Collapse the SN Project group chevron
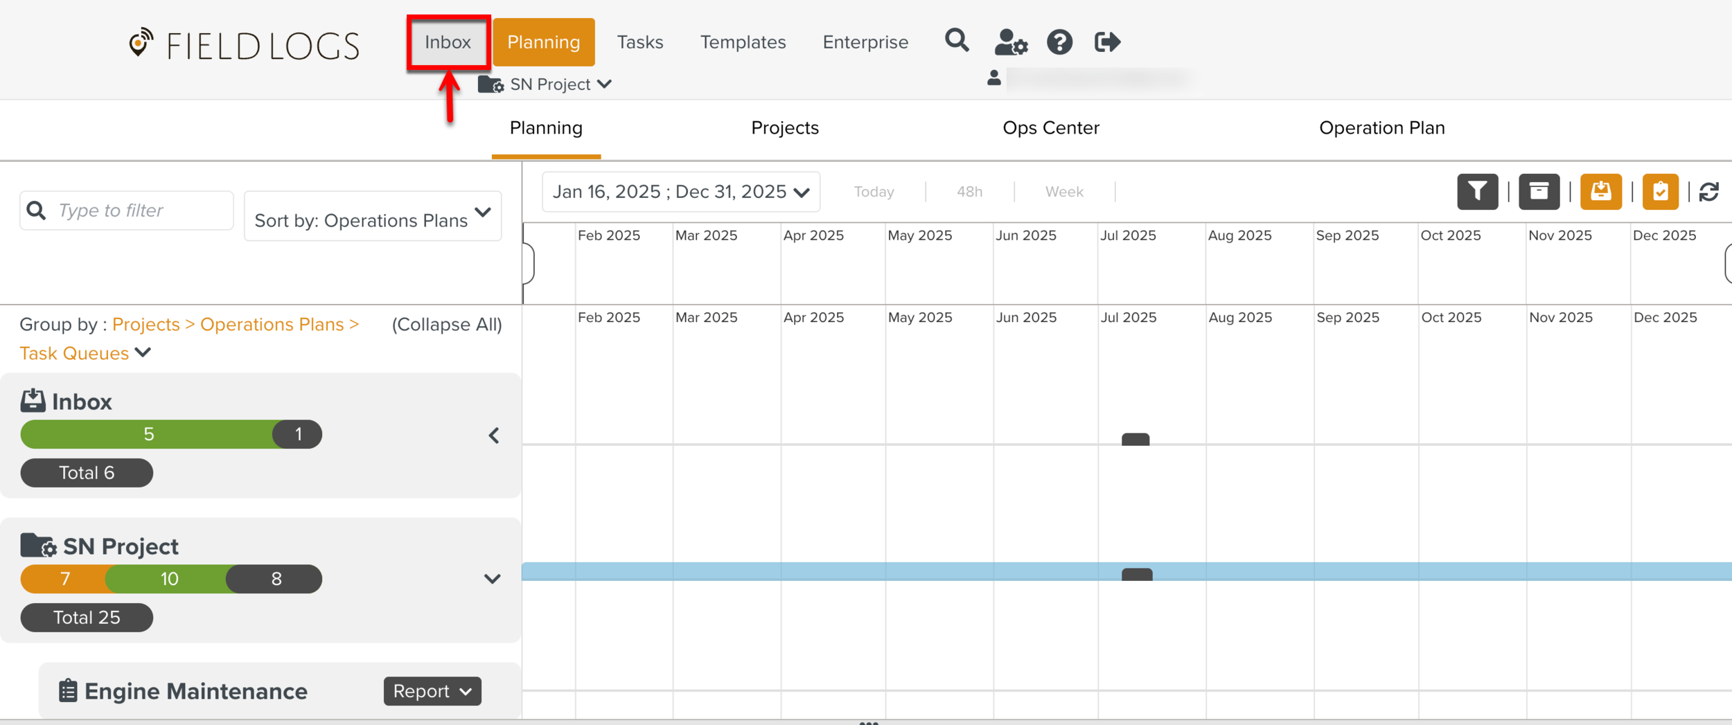 click(x=492, y=579)
